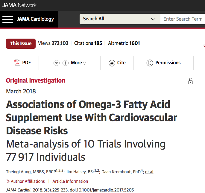The image size is (205, 193).
Task: Click in the Enter Search Term field
Action: 183,19
